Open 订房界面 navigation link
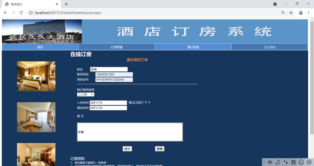The image size is (314, 166). click(x=117, y=47)
